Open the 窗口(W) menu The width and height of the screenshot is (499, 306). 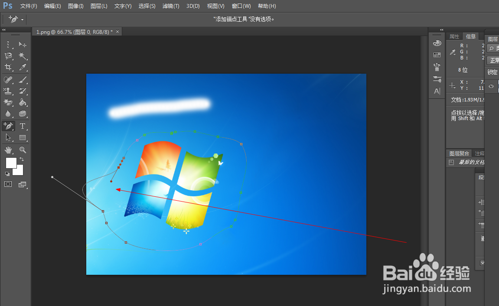tap(241, 6)
